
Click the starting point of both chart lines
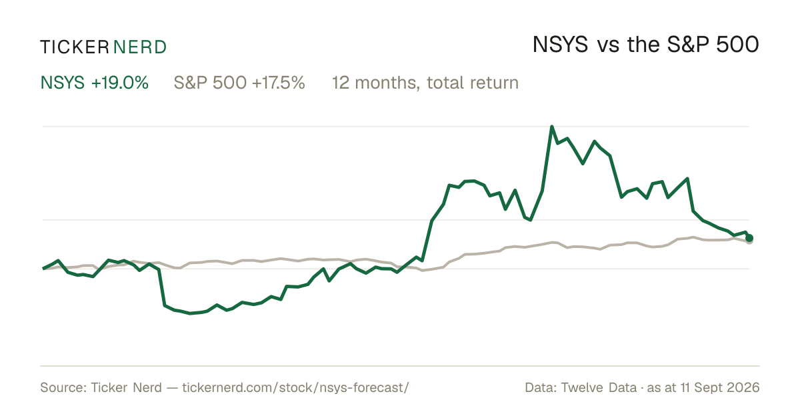click(44, 268)
